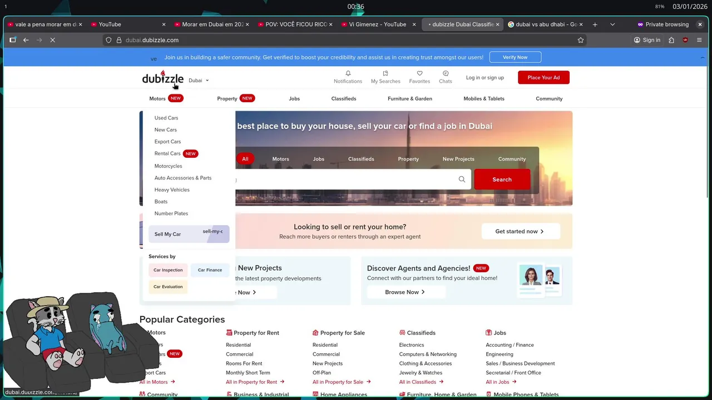Choose Car Evaluation service
Viewport: 712px width, 400px height.
pos(168,287)
